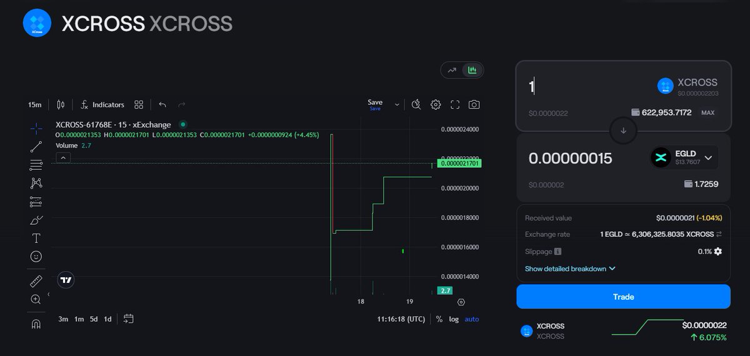Take a chart snapshot with camera
The image size is (750, 356).
pyautogui.click(x=474, y=104)
